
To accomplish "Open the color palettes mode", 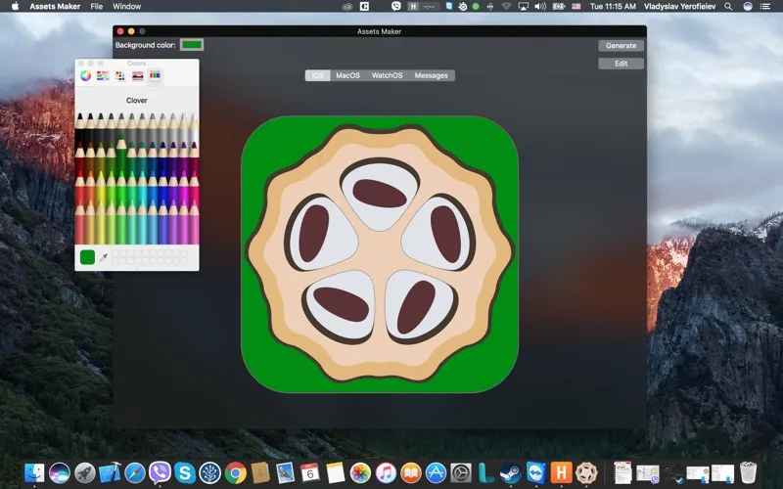I will click(119, 75).
